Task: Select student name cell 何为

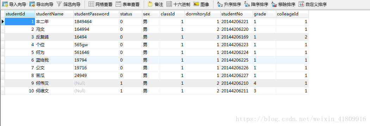Action: (54, 52)
